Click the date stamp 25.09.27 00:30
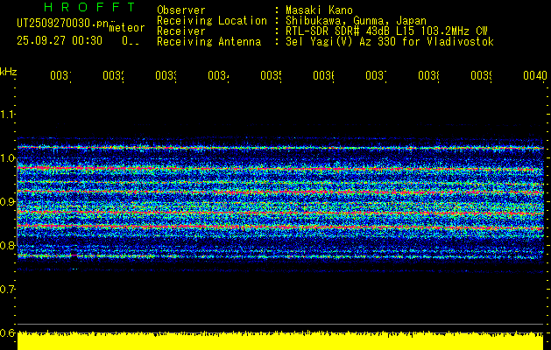Image resolution: width=551 pixels, height=350 pixels. click(x=60, y=41)
